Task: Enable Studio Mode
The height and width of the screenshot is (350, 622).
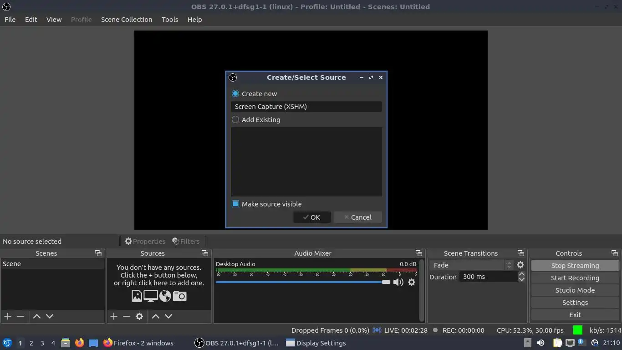Action: tap(575, 290)
